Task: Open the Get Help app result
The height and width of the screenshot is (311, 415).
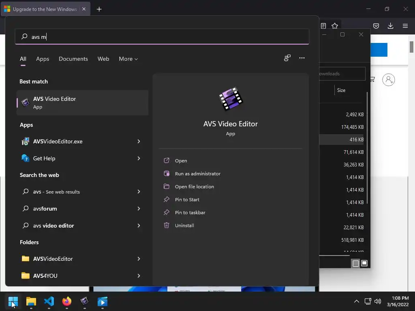Action: click(x=82, y=158)
